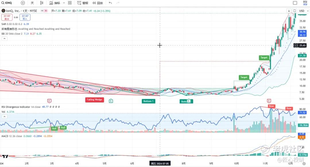
Task: Click the plus icon beside the 25.65 price
Action: (295, 45)
